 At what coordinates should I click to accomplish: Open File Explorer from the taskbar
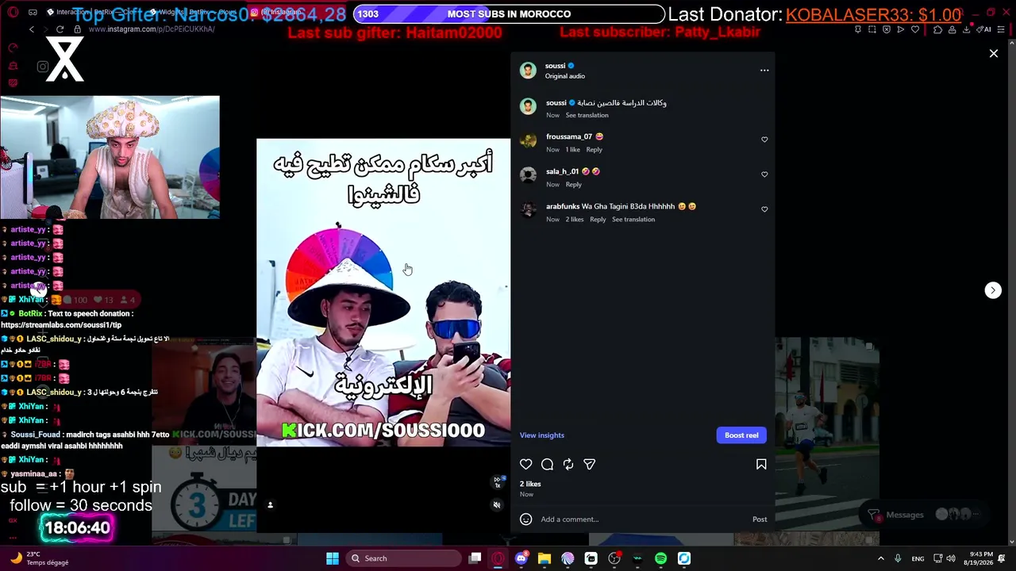click(545, 558)
